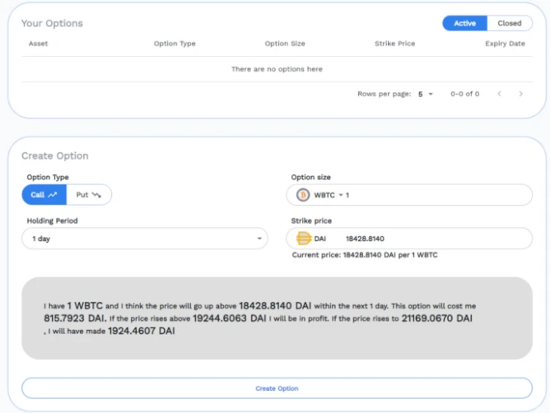The height and width of the screenshot is (413, 550).
Task: Click the Strike Price column header
Action: click(394, 44)
